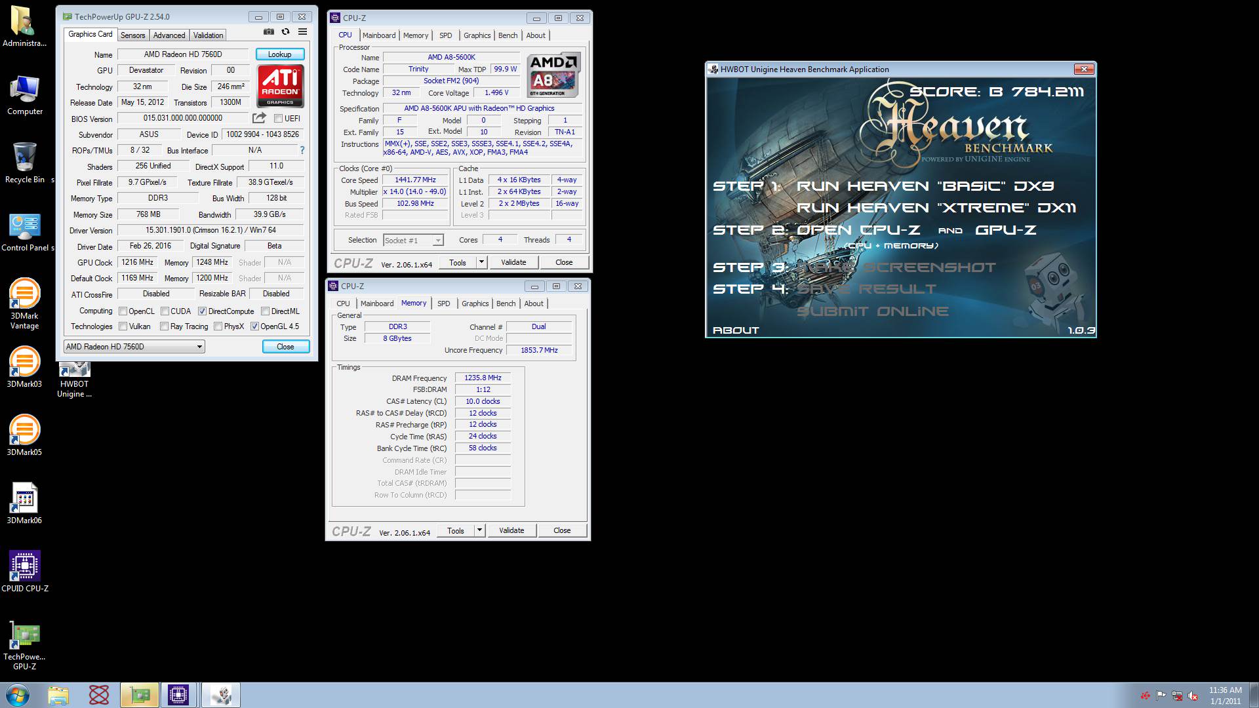Click Tools button in lower CPU-Z window
This screenshot has height=708, width=1259.
456,530
